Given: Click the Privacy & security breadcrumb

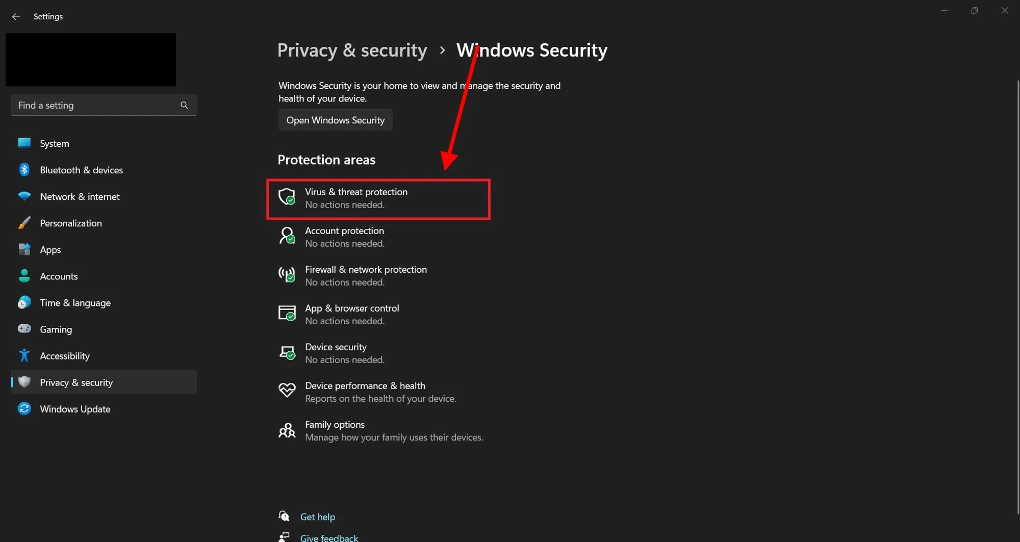Looking at the screenshot, I should tap(352, 50).
